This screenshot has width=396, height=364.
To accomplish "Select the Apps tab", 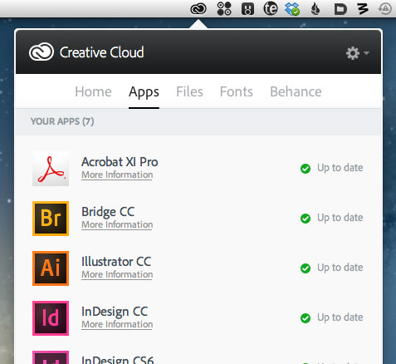I will pos(144,92).
